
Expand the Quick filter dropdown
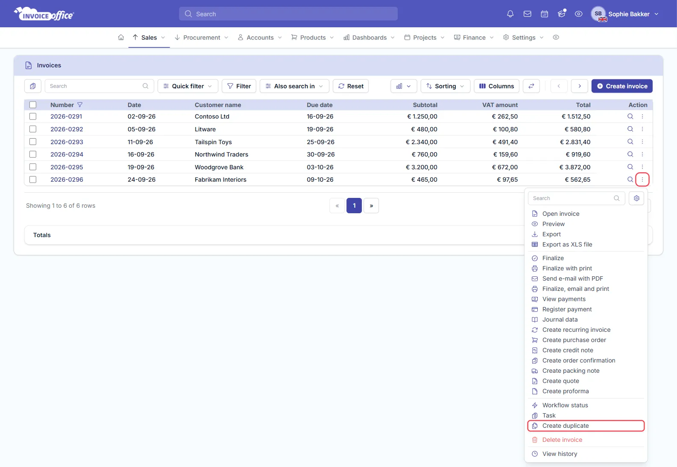pos(188,86)
